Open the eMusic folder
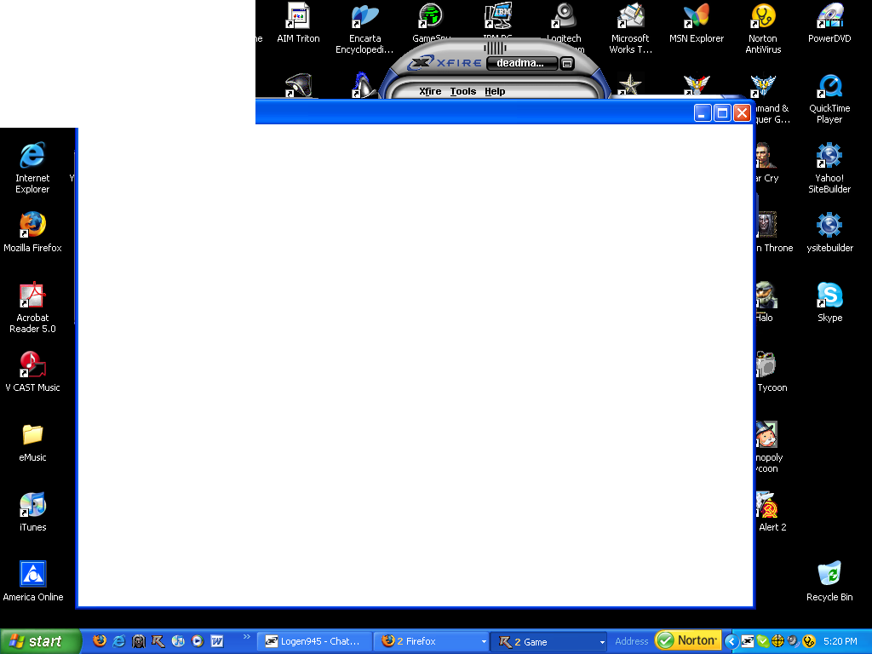Image resolution: width=872 pixels, height=654 pixels. point(32,435)
